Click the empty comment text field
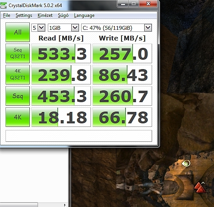 79,136
